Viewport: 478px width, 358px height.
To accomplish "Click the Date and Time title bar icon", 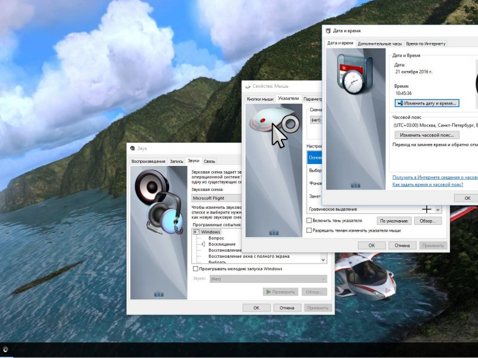I will [328, 31].
